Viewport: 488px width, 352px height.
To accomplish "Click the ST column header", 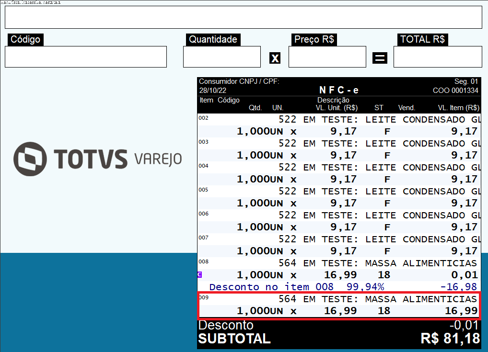I will 379,108.
